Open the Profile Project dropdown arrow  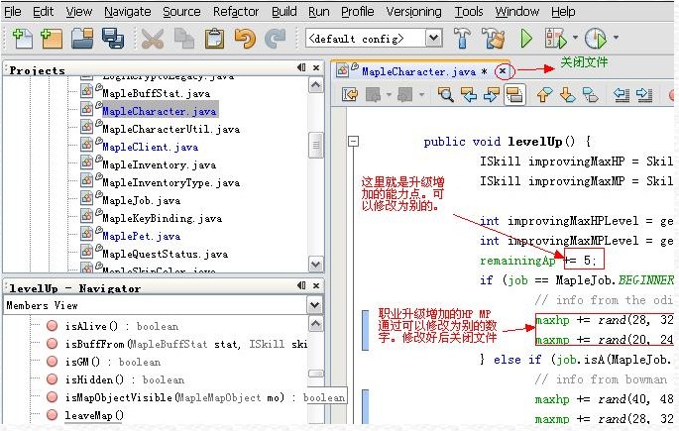(616, 38)
